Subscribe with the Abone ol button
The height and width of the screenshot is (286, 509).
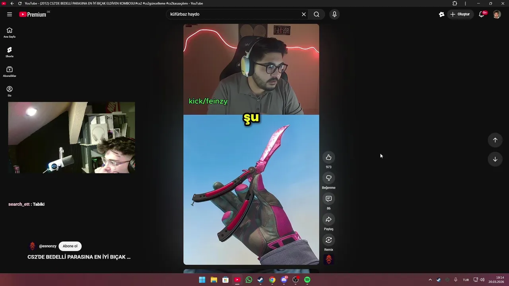click(70, 246)
